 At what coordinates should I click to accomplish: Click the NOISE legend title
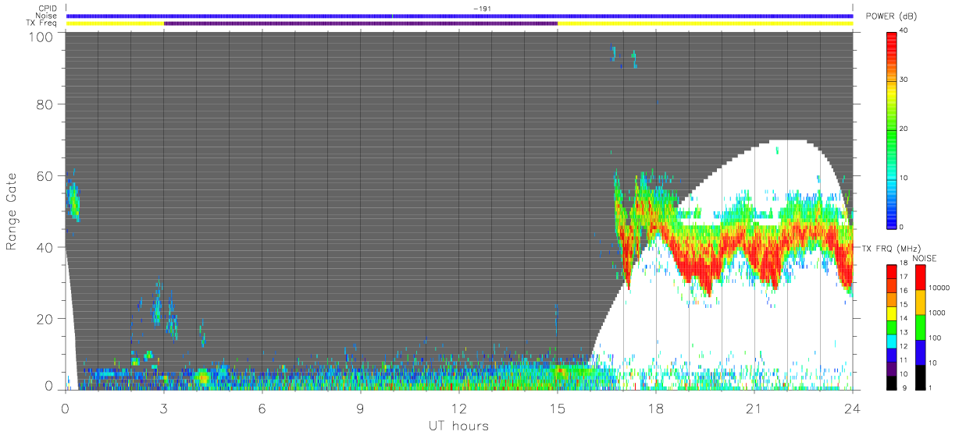(925, 258)
